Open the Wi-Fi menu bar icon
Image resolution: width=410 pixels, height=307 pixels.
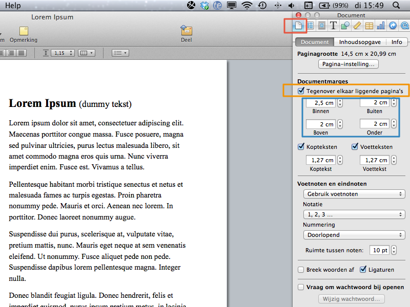click(247, 5)
